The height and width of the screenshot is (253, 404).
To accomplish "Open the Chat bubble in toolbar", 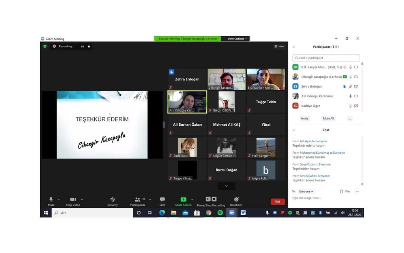I will point(162,200).
